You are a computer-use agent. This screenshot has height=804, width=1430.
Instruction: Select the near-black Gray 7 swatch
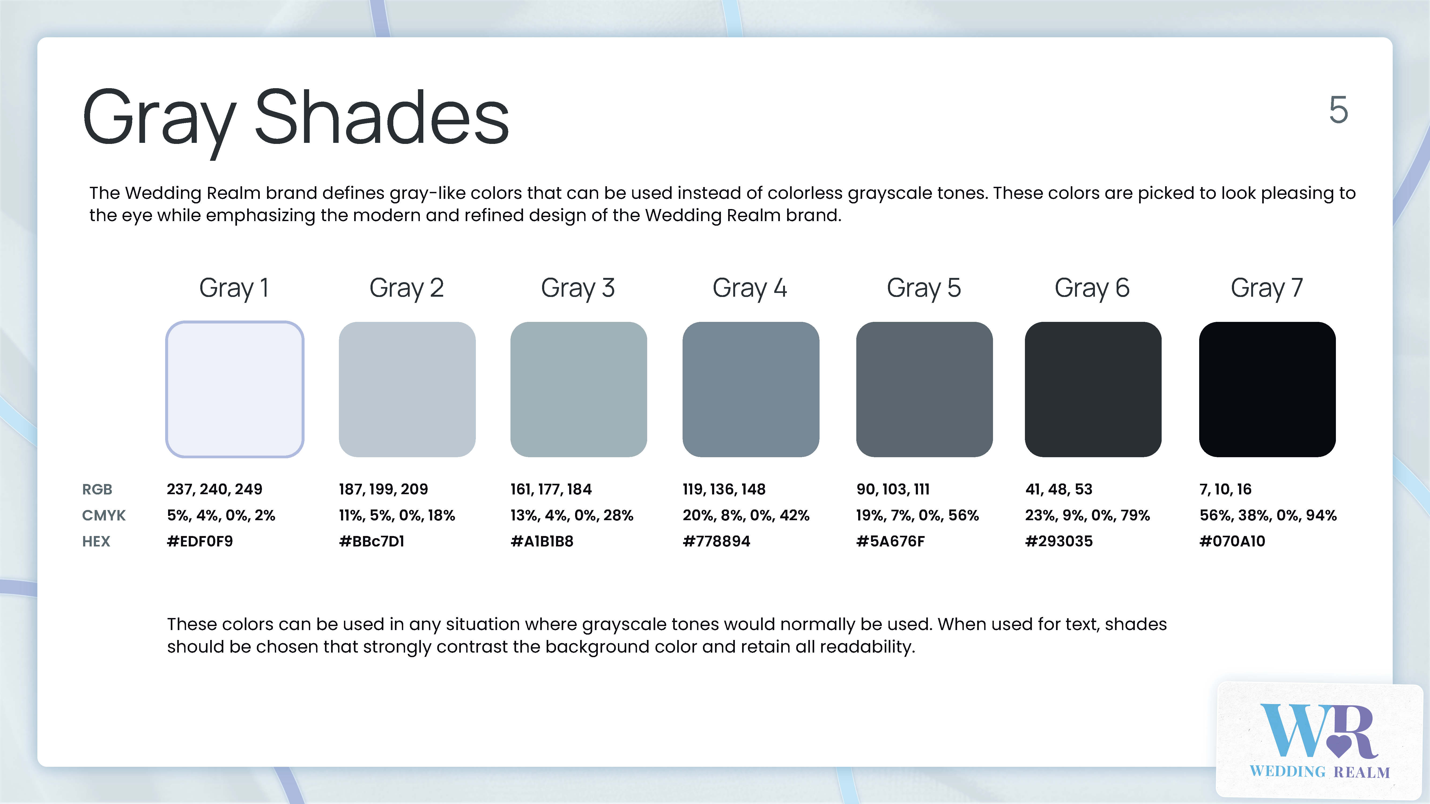[1267, 389]
